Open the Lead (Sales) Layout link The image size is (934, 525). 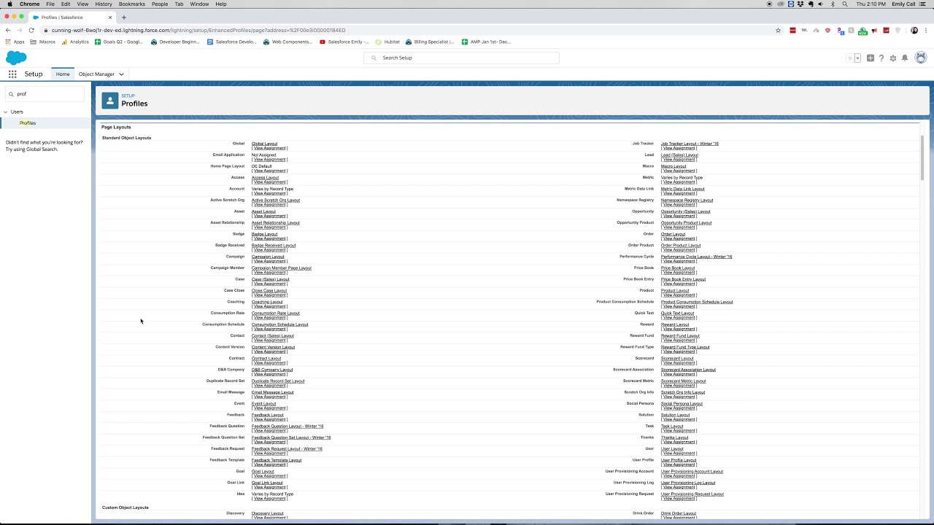(x=679, y=155)
